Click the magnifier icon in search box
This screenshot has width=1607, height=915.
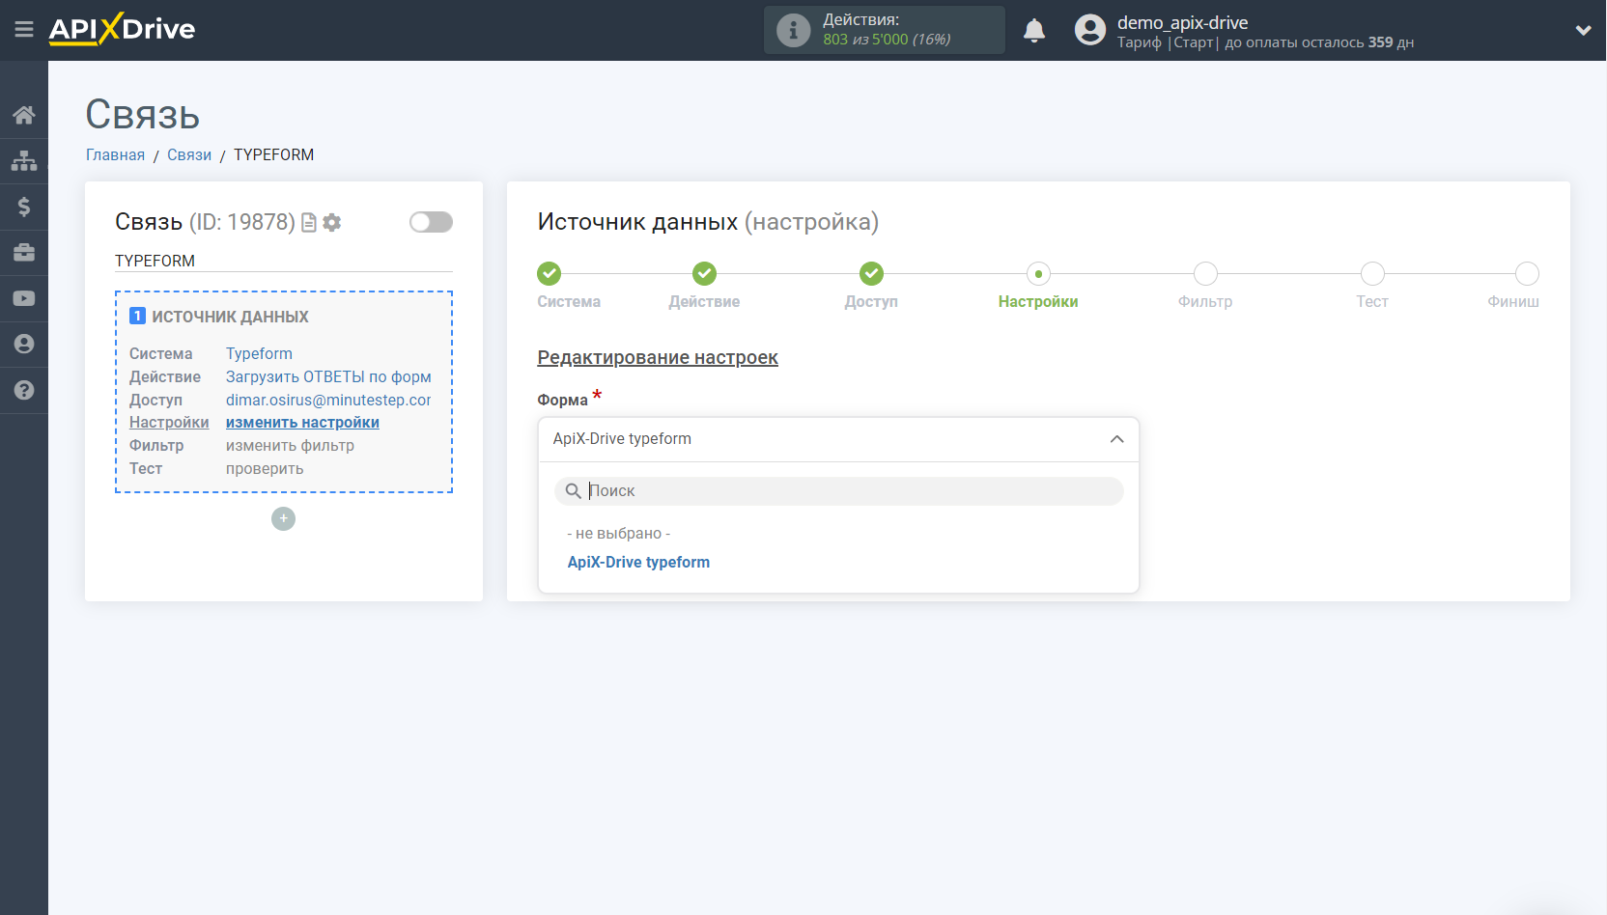574,491
